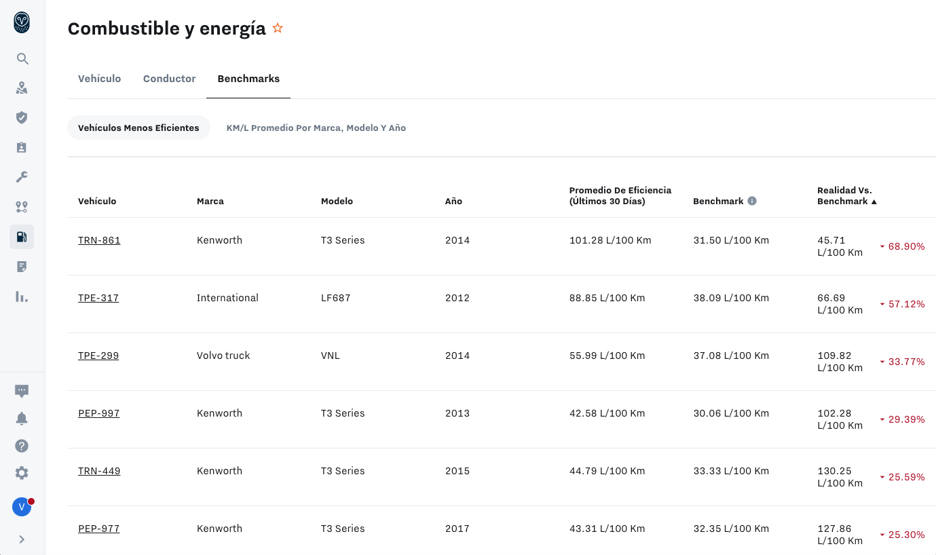Select KM/L Promedio Por Marca, Modelo Y Año

click(316, 128)
